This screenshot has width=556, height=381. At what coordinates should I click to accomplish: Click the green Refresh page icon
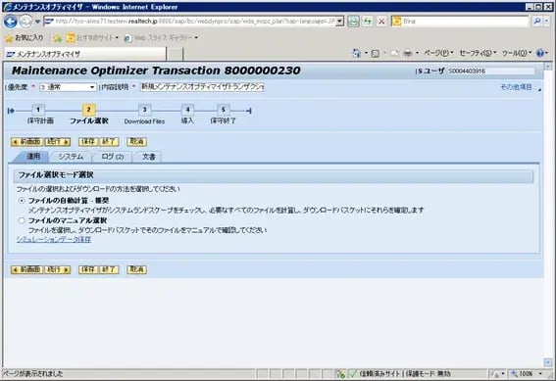coord(368,22)
